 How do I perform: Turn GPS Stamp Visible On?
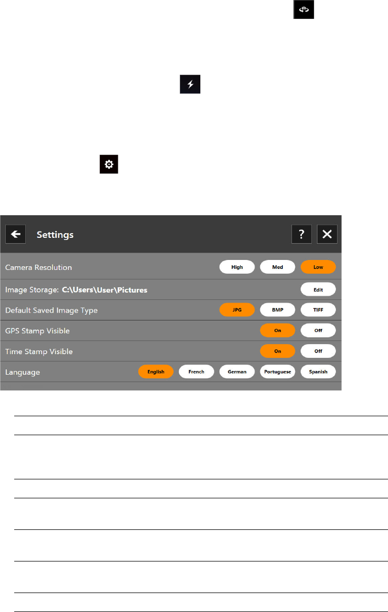pos(278,330)
